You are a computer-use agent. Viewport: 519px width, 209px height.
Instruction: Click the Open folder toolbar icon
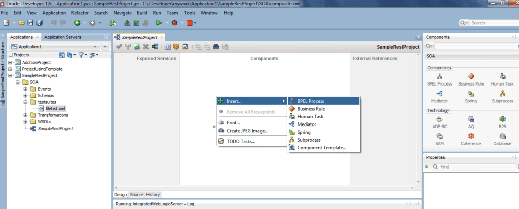click(21, 23)
